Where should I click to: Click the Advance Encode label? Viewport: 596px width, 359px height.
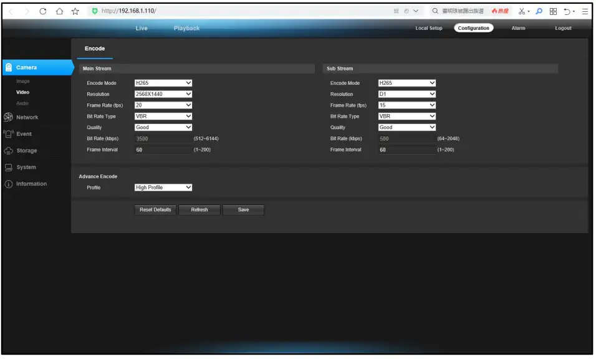98,176
